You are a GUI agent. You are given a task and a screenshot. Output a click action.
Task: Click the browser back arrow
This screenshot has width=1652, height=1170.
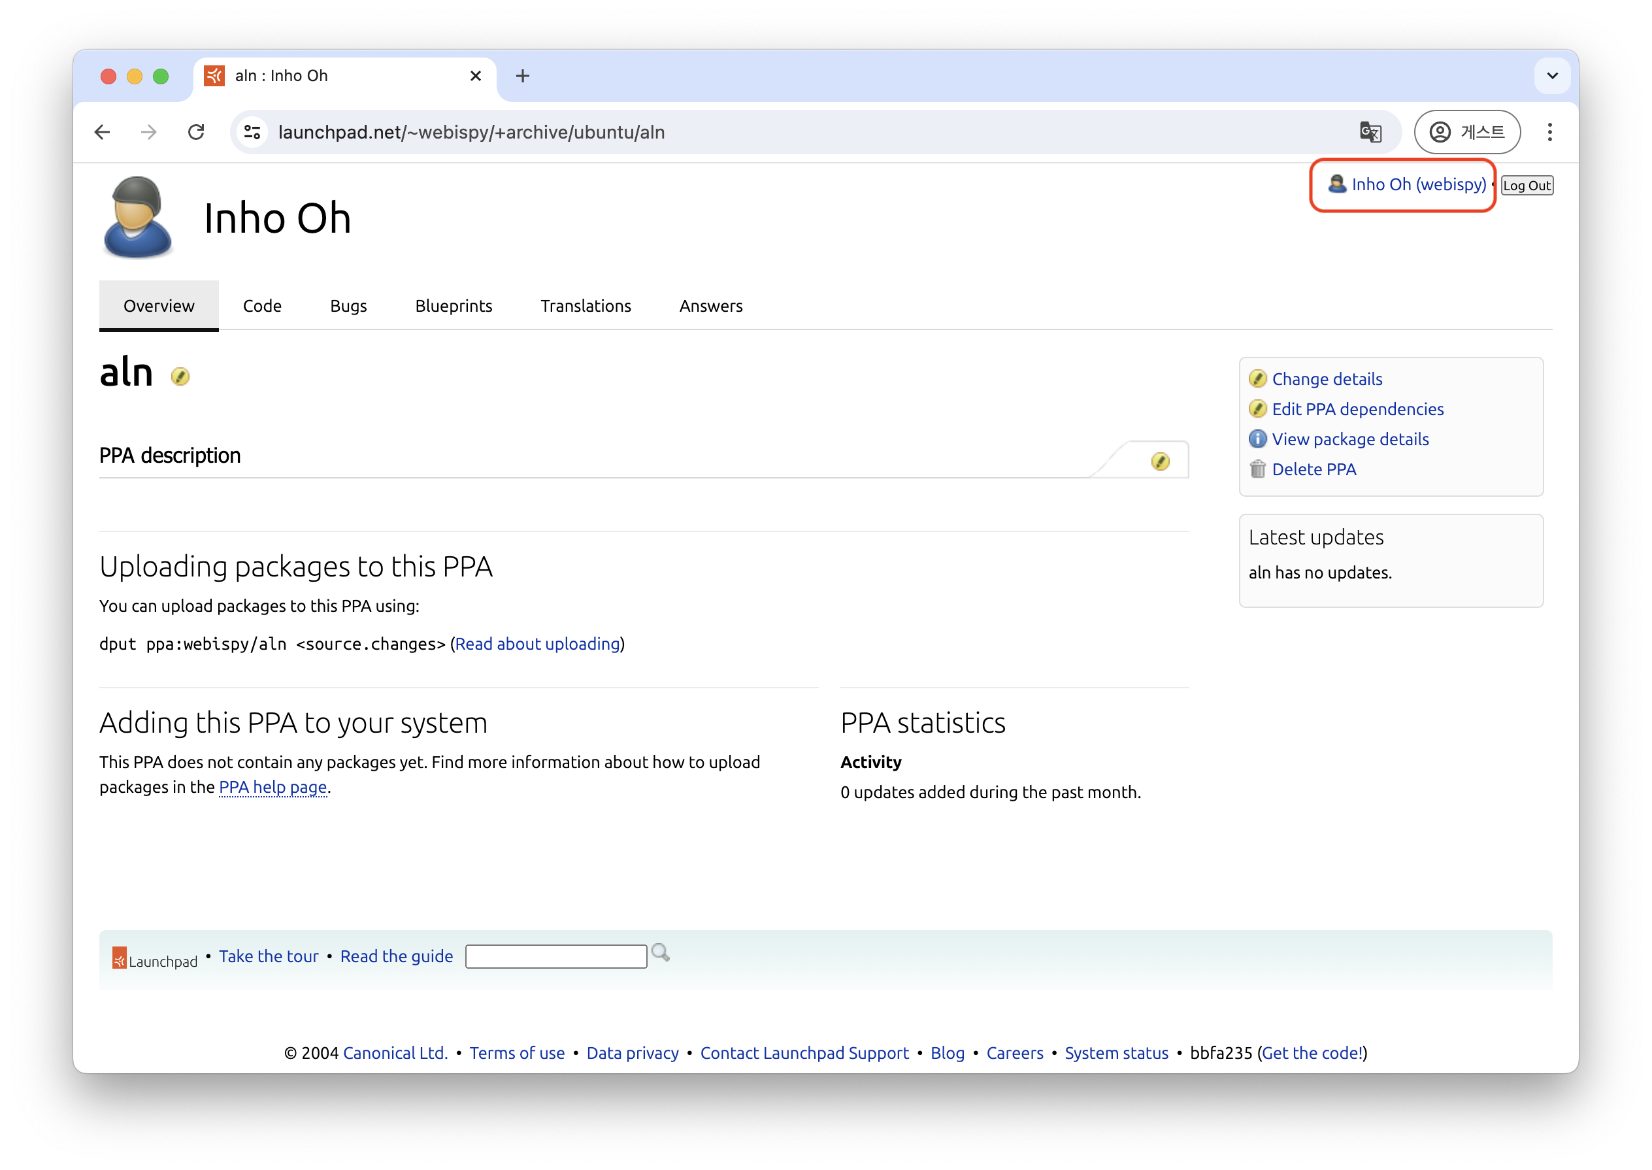pos(102,132)
